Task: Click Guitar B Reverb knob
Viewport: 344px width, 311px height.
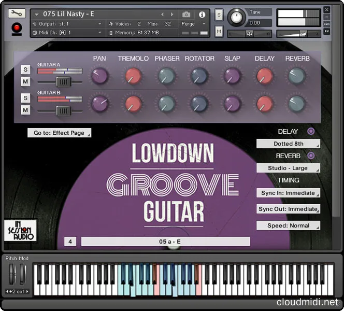Action: [297, 104]
